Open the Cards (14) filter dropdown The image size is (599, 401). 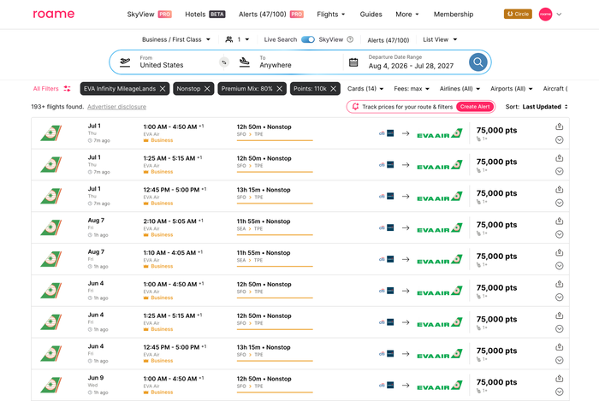click(x=365, y=89)
